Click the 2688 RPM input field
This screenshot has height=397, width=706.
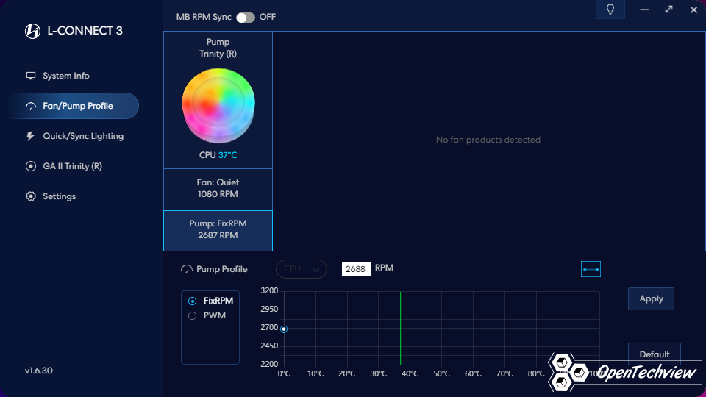(356, 269)
